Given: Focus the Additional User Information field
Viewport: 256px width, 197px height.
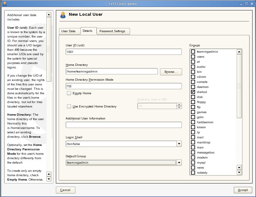Looking at the screenshot, I should 123,125.
